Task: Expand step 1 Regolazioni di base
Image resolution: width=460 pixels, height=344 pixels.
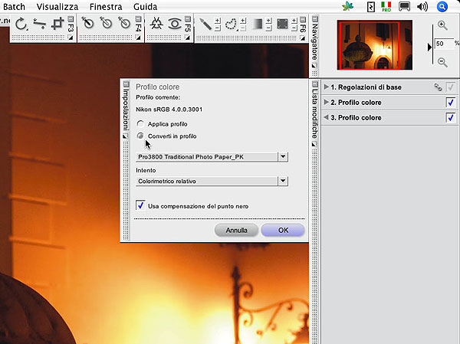Action: 327,87
